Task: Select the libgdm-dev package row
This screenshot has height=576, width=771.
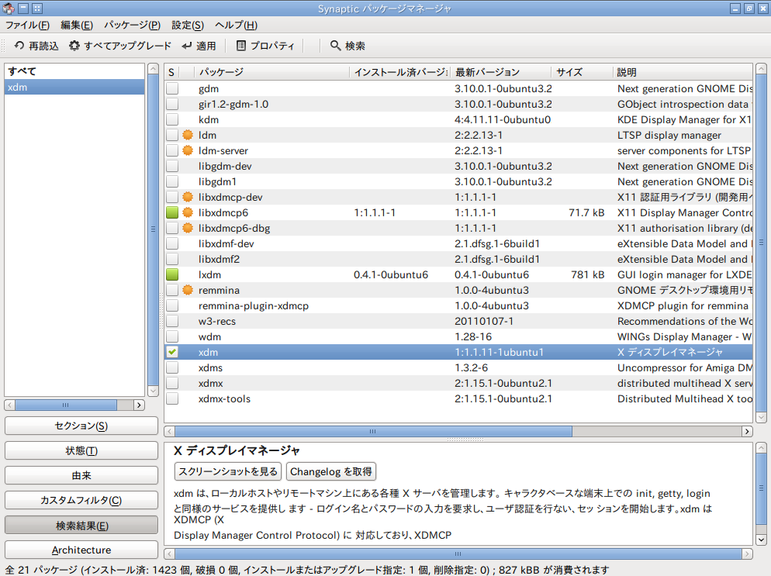Action: (x=458, y=166)
